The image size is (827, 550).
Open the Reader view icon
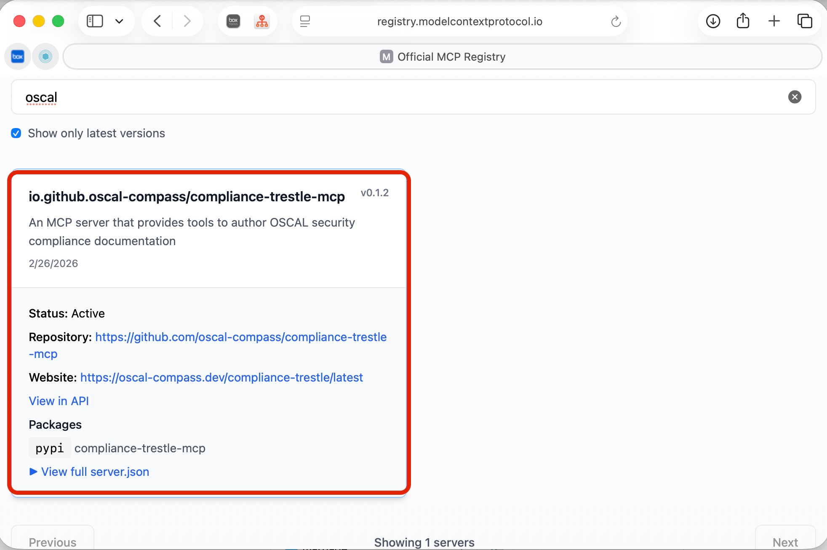(x=305, y=21)
